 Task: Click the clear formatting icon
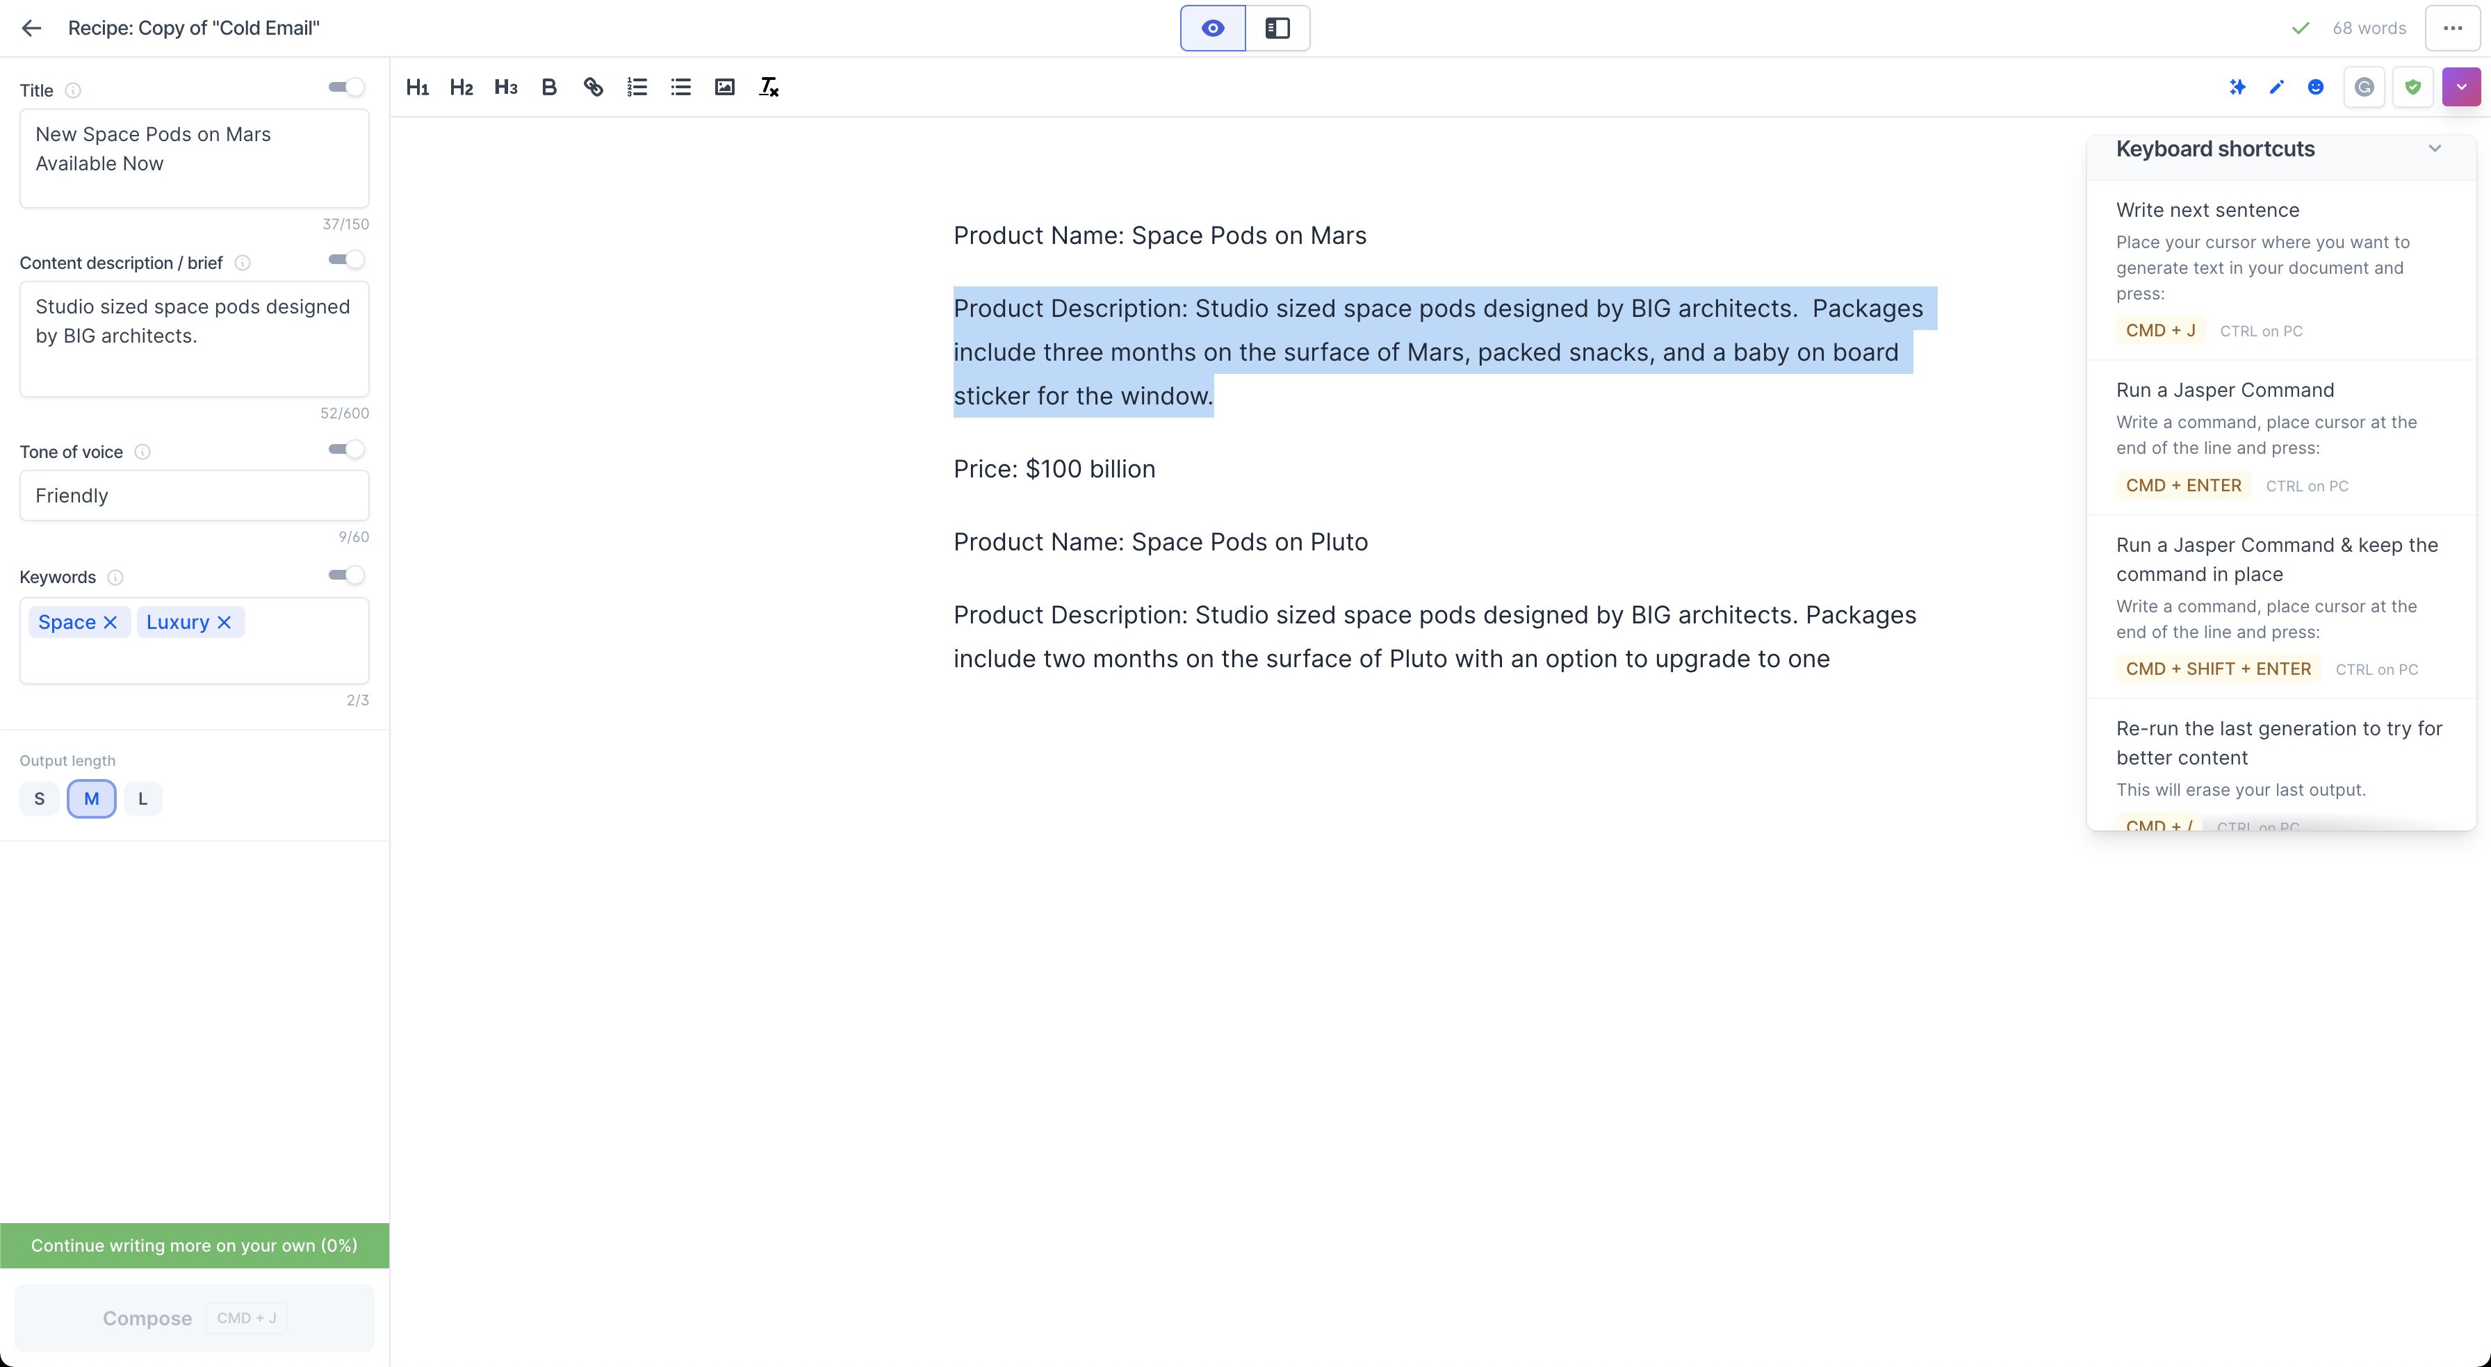[767, 88]
